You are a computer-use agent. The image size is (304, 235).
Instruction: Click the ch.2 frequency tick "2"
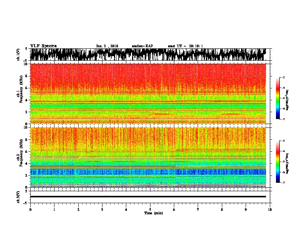[26, 175]
